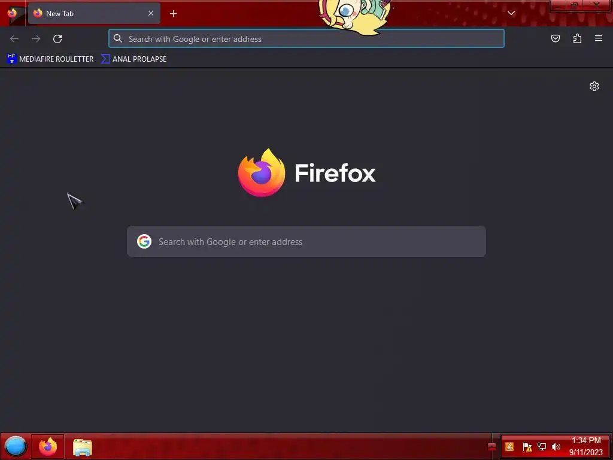Click the Java update tray icon
Viewport: 613px width, 460px height.
click(509, 447)
